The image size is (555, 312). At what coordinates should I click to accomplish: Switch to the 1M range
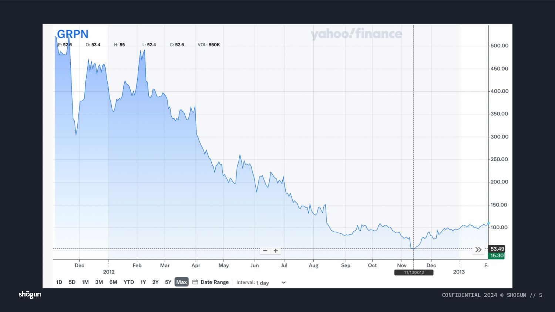tap(85, 282)
